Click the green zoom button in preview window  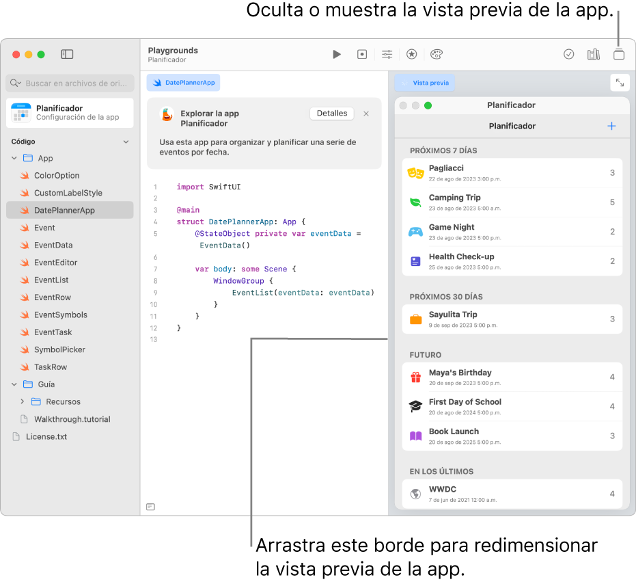point(428,105)
